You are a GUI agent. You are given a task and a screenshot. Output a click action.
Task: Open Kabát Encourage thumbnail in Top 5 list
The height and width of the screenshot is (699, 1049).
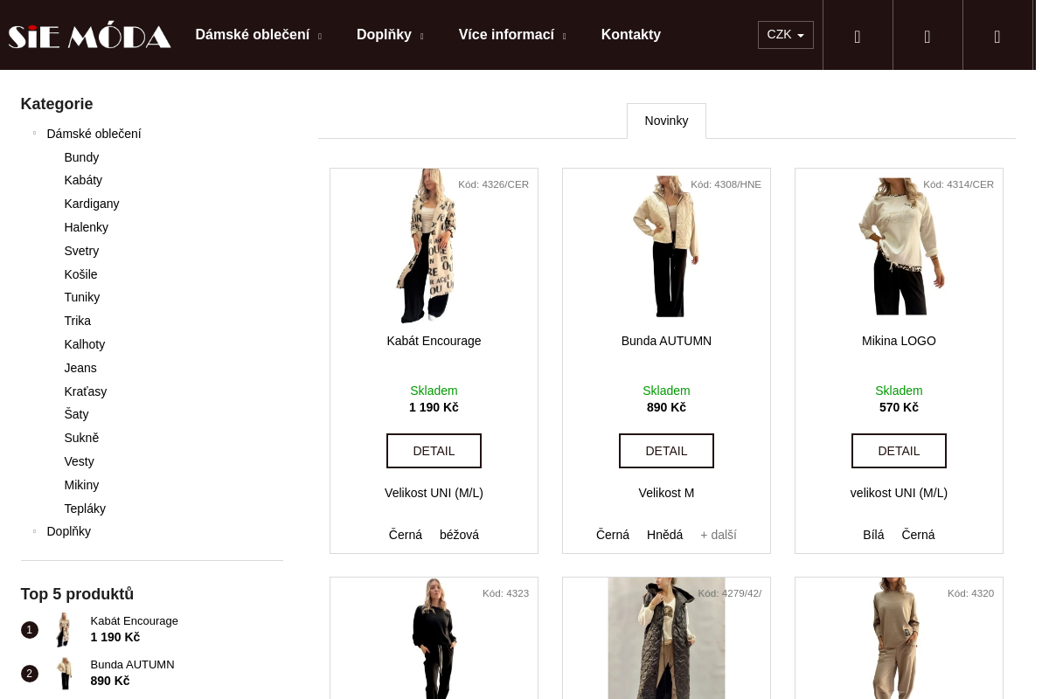(x=64, y=629)
